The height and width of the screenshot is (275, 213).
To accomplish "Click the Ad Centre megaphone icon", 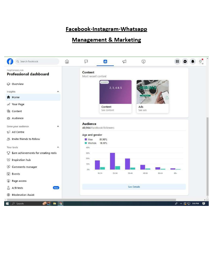I will [8, 132].
